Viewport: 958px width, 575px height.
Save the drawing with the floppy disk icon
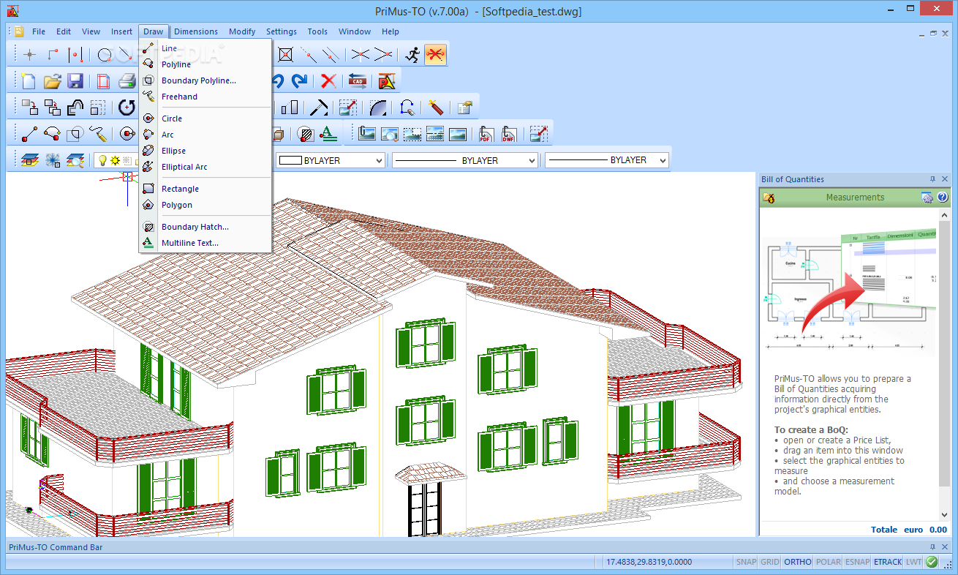click(x=75, y=80)
